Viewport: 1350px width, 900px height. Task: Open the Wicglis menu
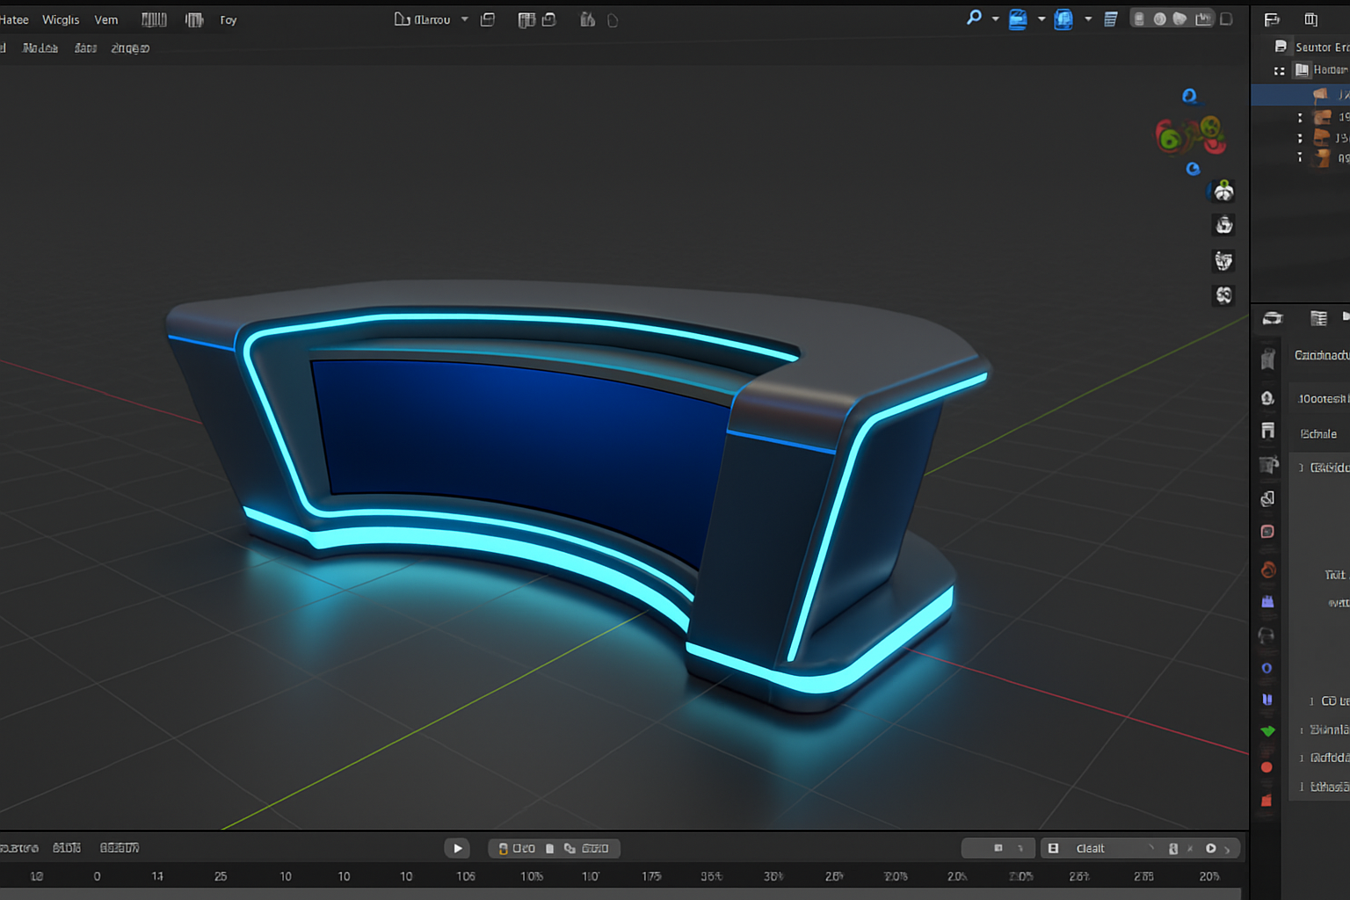(61, 19)
